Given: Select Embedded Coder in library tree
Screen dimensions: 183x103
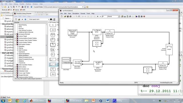Looking at the screenshot, I should [x=23, y=71].
